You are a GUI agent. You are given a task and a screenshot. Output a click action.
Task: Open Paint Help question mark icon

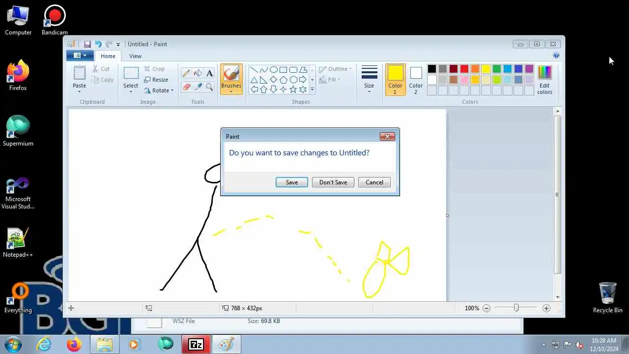[556, 56]
